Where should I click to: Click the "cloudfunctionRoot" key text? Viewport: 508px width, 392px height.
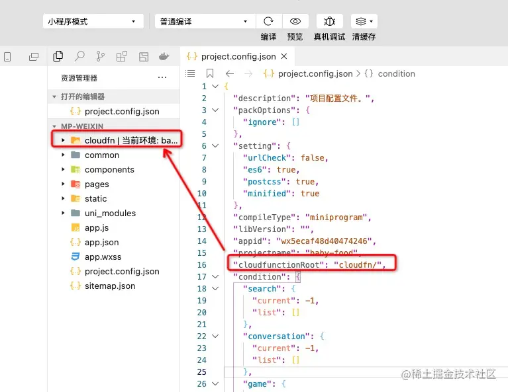click(x=279, y=265)
